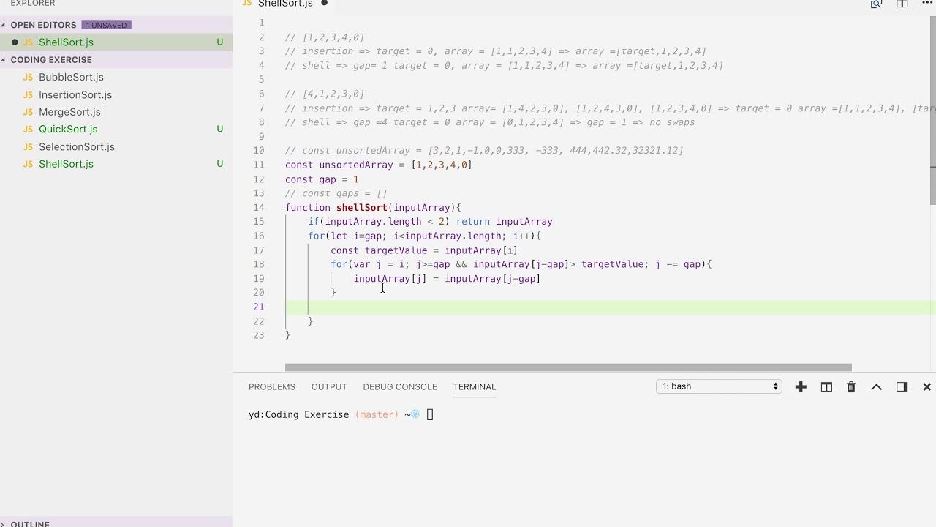Switch to the Output tab
The height and width of the screenshot is (527, 936).
pyautogui.click(x=329, y=386)
